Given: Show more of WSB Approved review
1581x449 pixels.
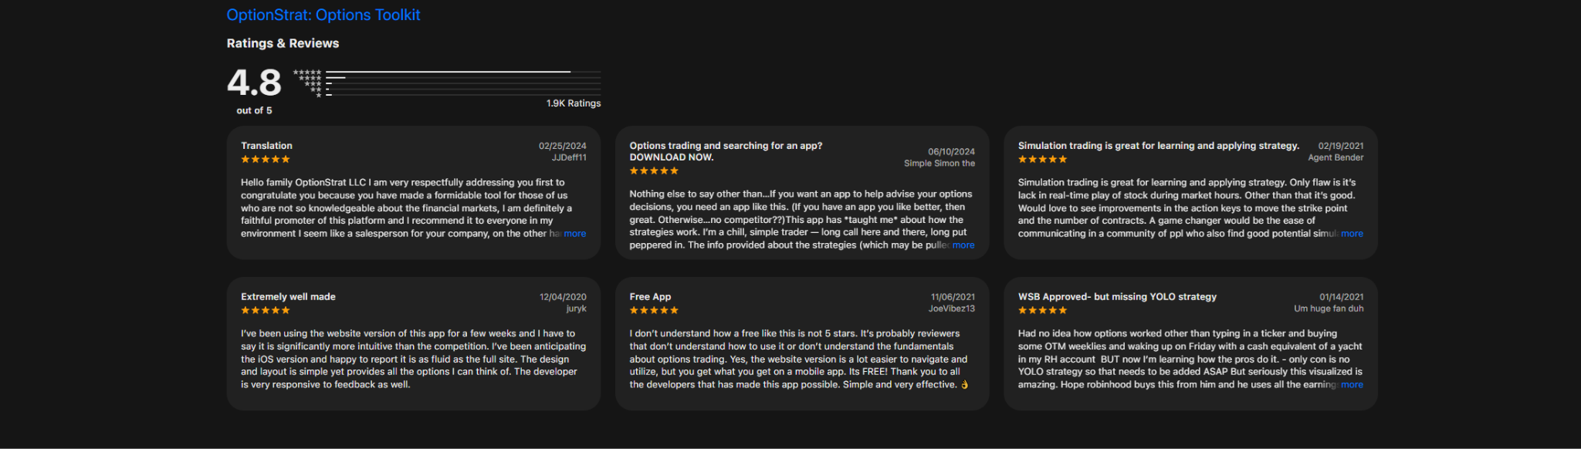Looking at the screenshot, I should click(x=1352, y=385).
